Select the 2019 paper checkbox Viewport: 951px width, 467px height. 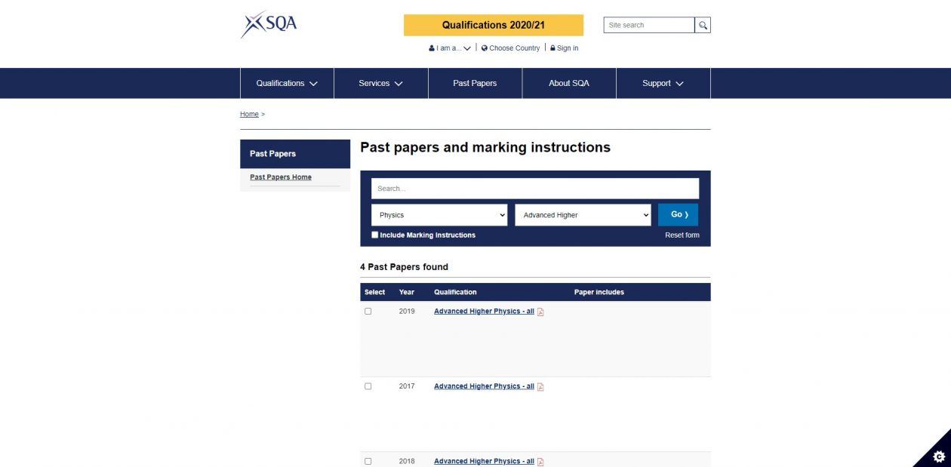click(368, 312)
